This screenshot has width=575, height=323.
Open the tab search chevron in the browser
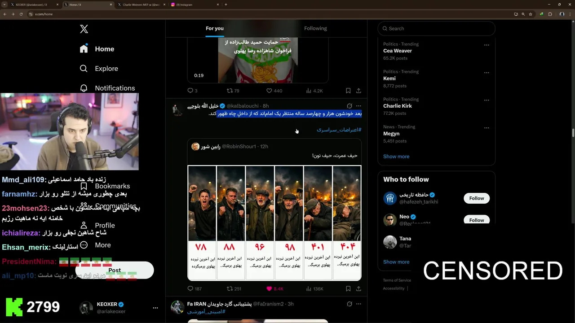[4, 4]
